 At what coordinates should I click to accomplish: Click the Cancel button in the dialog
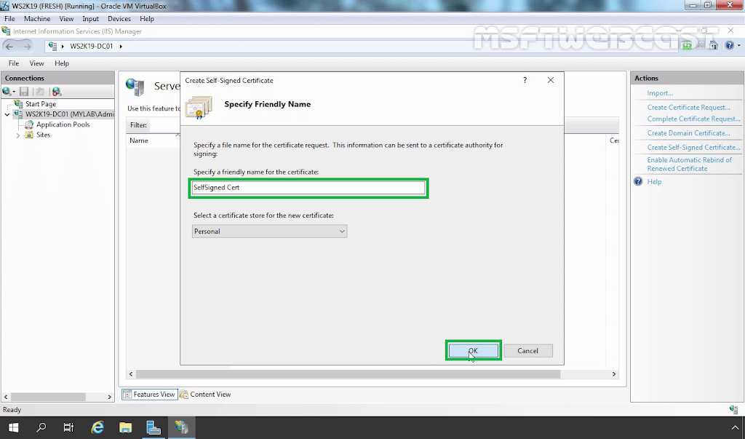[528, 350]
